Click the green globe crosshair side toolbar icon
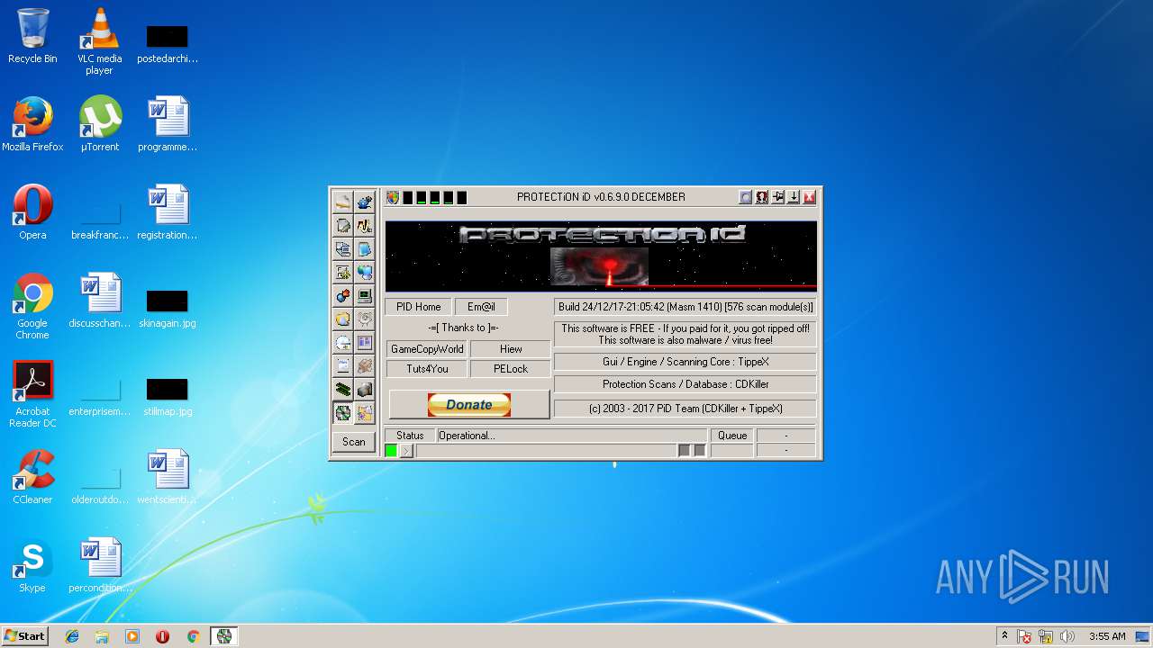The image size is (1153, 648). (343, 413)
